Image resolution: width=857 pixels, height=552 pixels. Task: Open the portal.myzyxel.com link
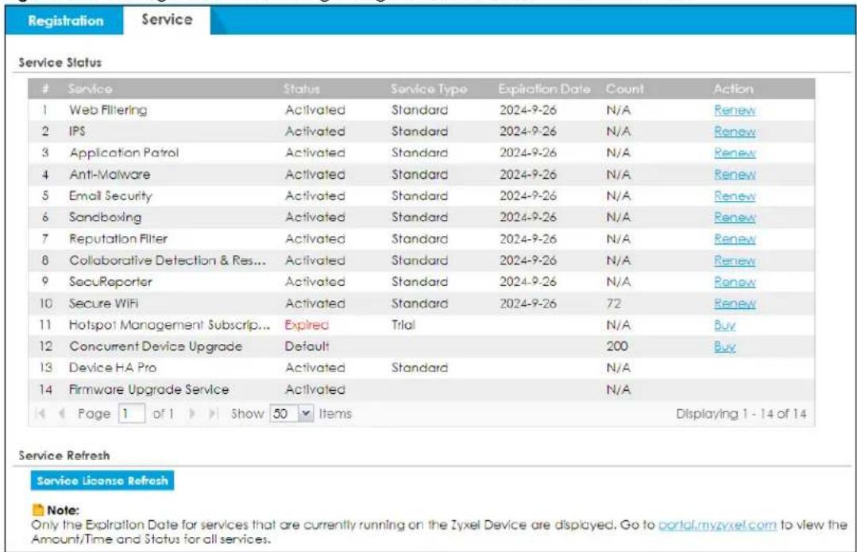click(x=717, y=525)
